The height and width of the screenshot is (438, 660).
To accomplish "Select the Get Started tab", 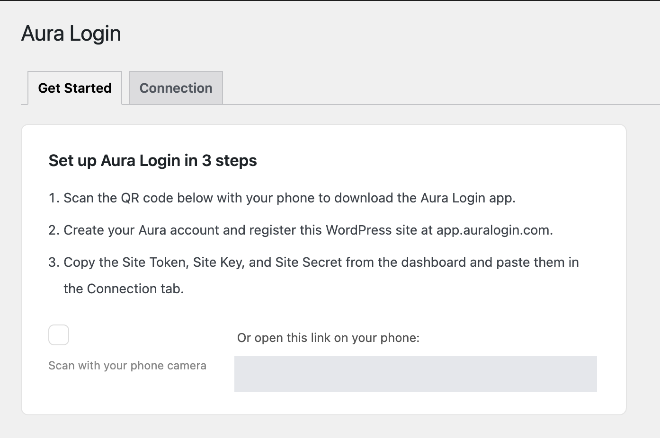I will (x=75, y=88).
